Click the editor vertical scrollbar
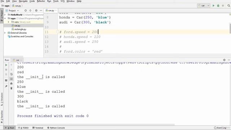 coord(230,28)
